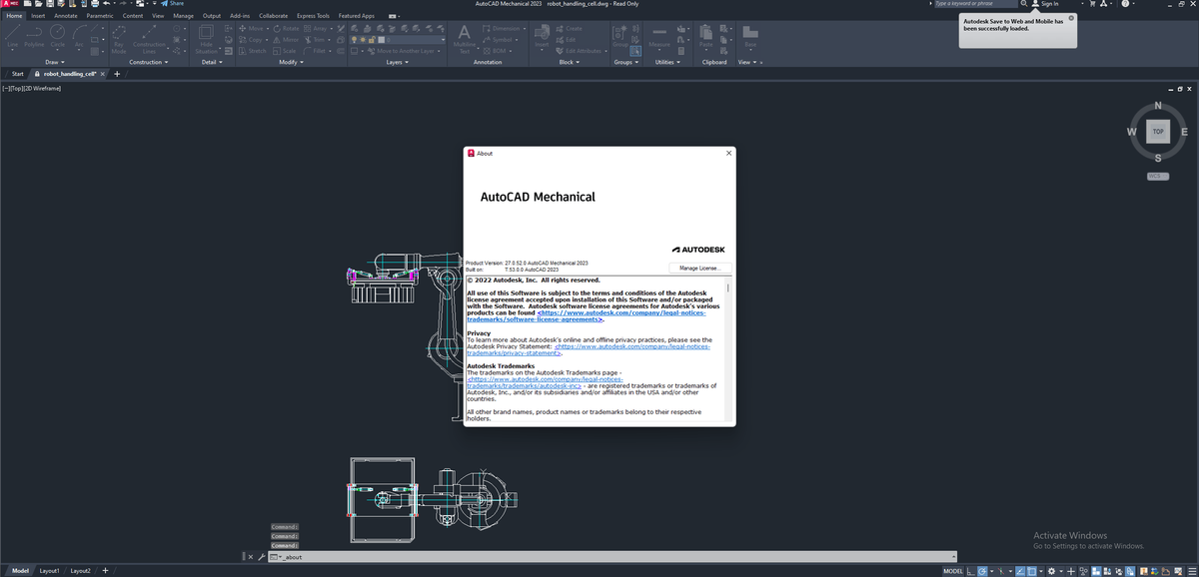1199x577 pixels.
Task: Open the Insert ribbon tab
Action: (38, 16)
